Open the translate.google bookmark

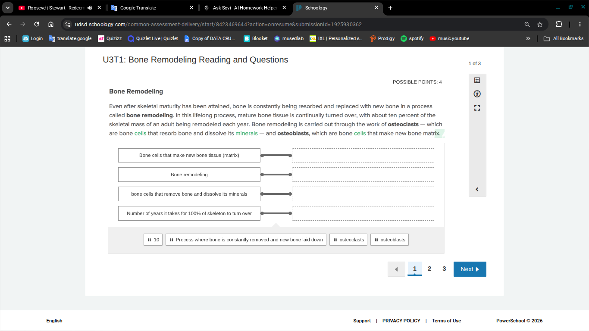click(70, 38)
